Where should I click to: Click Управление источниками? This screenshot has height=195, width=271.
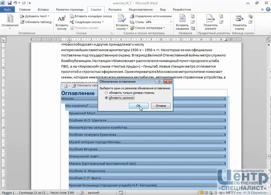[151, 16]
